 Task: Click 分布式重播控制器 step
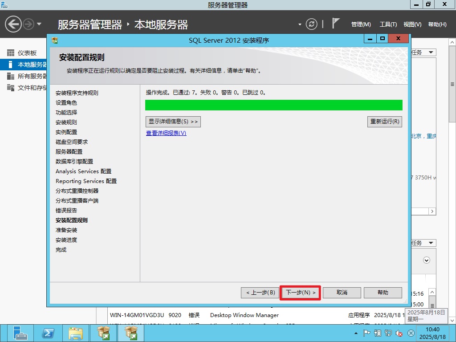click(77, 191)
